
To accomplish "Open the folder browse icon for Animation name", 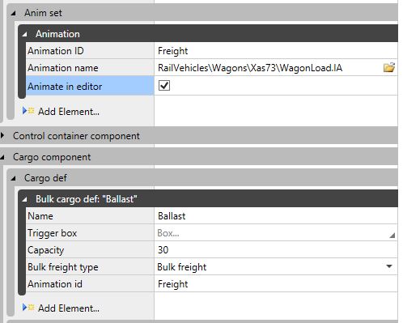I will [389, 67].
